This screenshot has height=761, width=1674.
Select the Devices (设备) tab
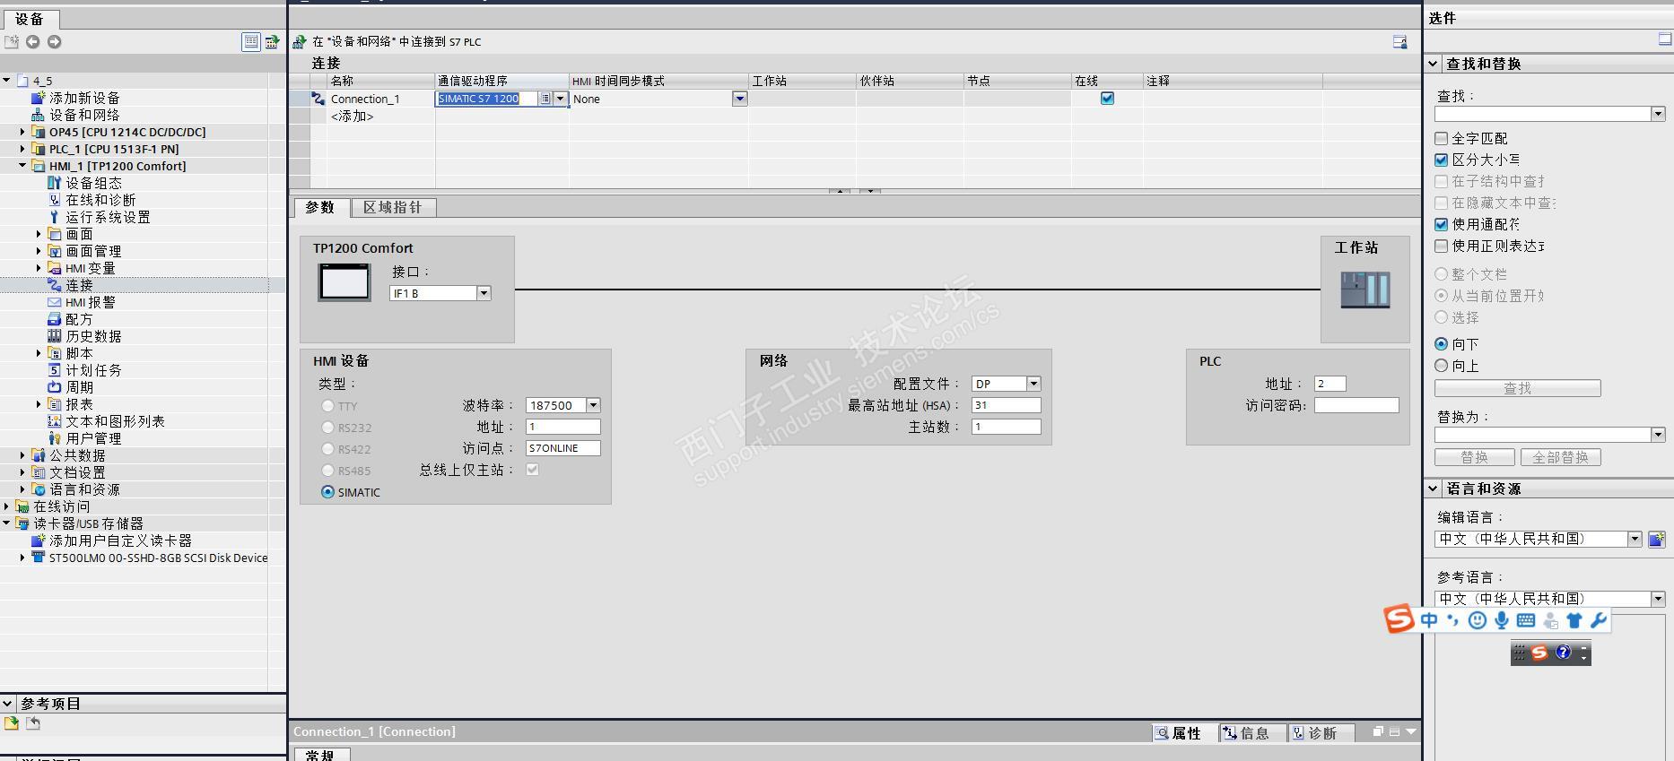(30, 19)
